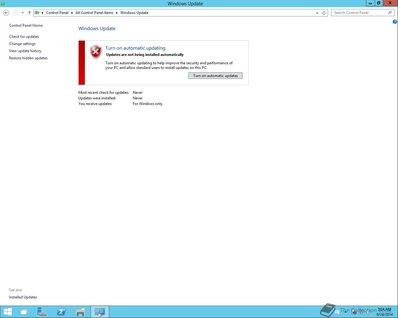The image size is (398, 318).
Task: Expand arrow after Control Panel breadcrumb
Action: [x=72, y=13]
